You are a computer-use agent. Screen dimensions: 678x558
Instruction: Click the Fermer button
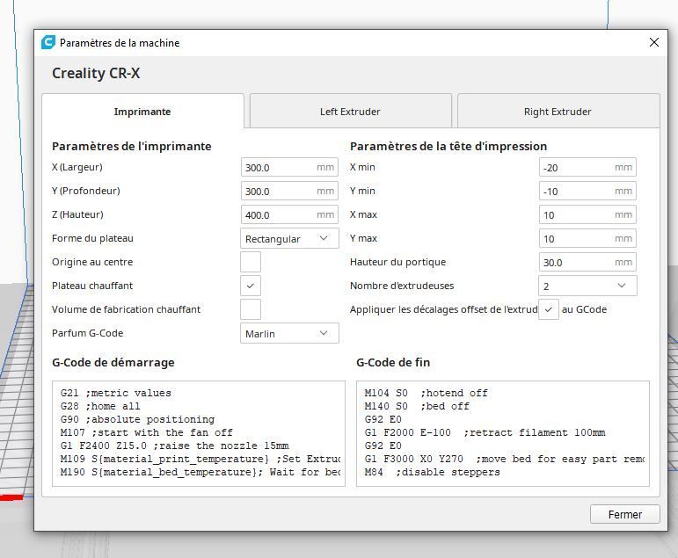point(625,514)
